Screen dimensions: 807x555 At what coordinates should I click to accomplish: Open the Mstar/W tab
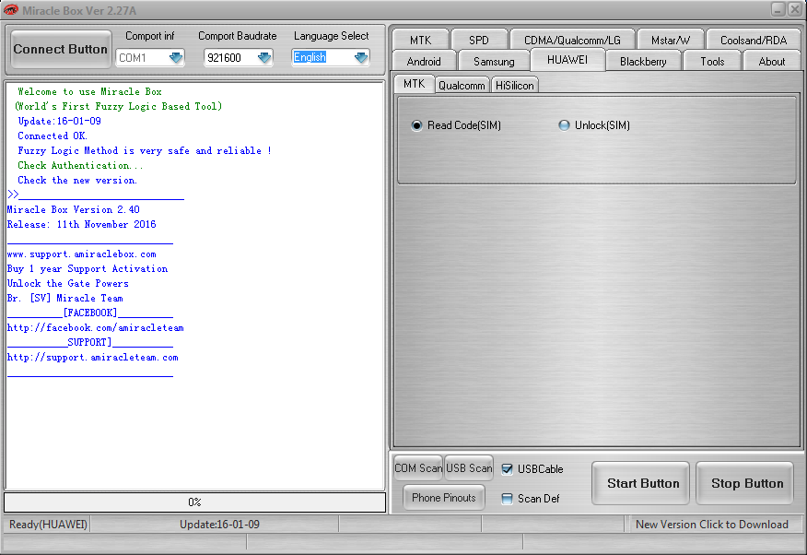[670, 41]
